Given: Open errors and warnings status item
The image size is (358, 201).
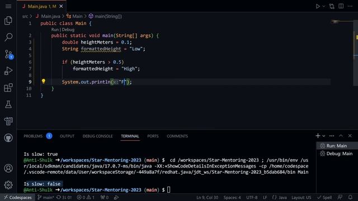Looking at the screenshot, I should pos(86,197).
